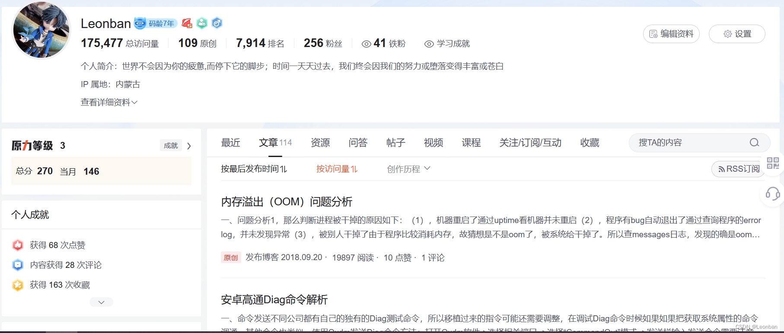Open Leonban's profile avatar picture
This screenshot has width=784, height=333.
(41, 30)
